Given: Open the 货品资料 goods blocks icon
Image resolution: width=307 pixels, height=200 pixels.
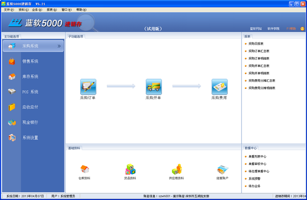Looking at the screenshot, I should click(x=130, y=169).
